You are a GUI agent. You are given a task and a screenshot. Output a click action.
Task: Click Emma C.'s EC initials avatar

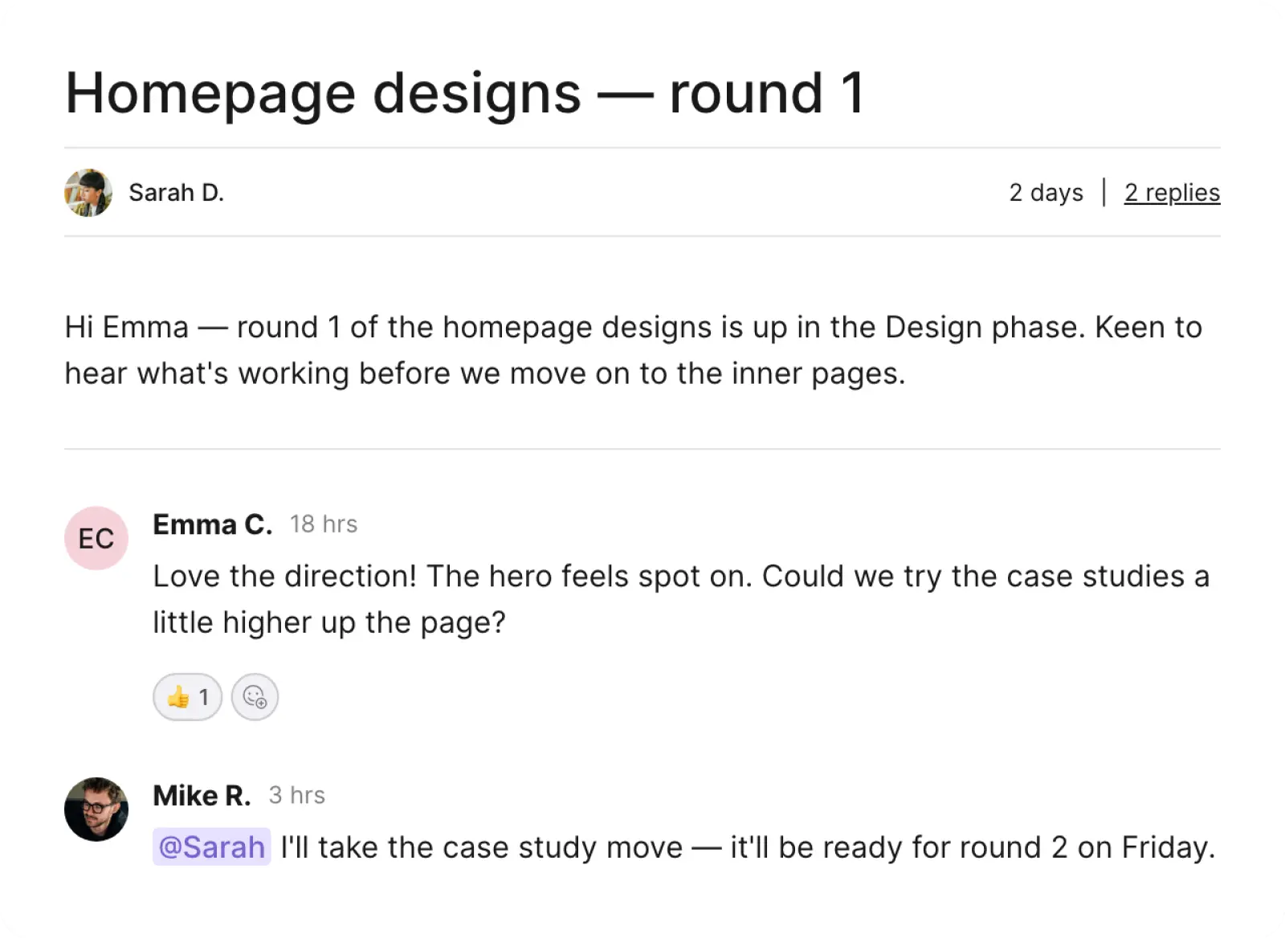point(96,538)
